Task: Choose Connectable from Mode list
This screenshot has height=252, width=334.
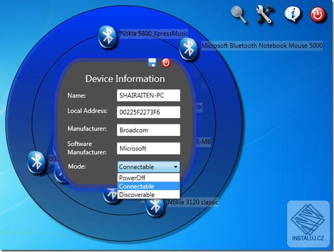Action: click(x=148, y=186)
